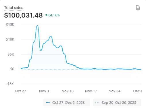Click the Oct 27 x-axis date
The image size is (146, 109).
point(21,91)
